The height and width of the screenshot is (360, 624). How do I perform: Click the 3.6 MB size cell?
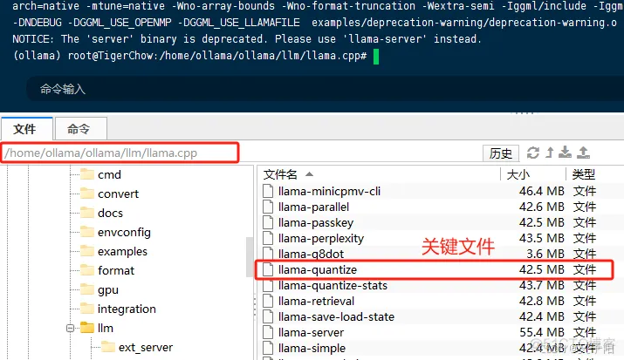(545, 254)
